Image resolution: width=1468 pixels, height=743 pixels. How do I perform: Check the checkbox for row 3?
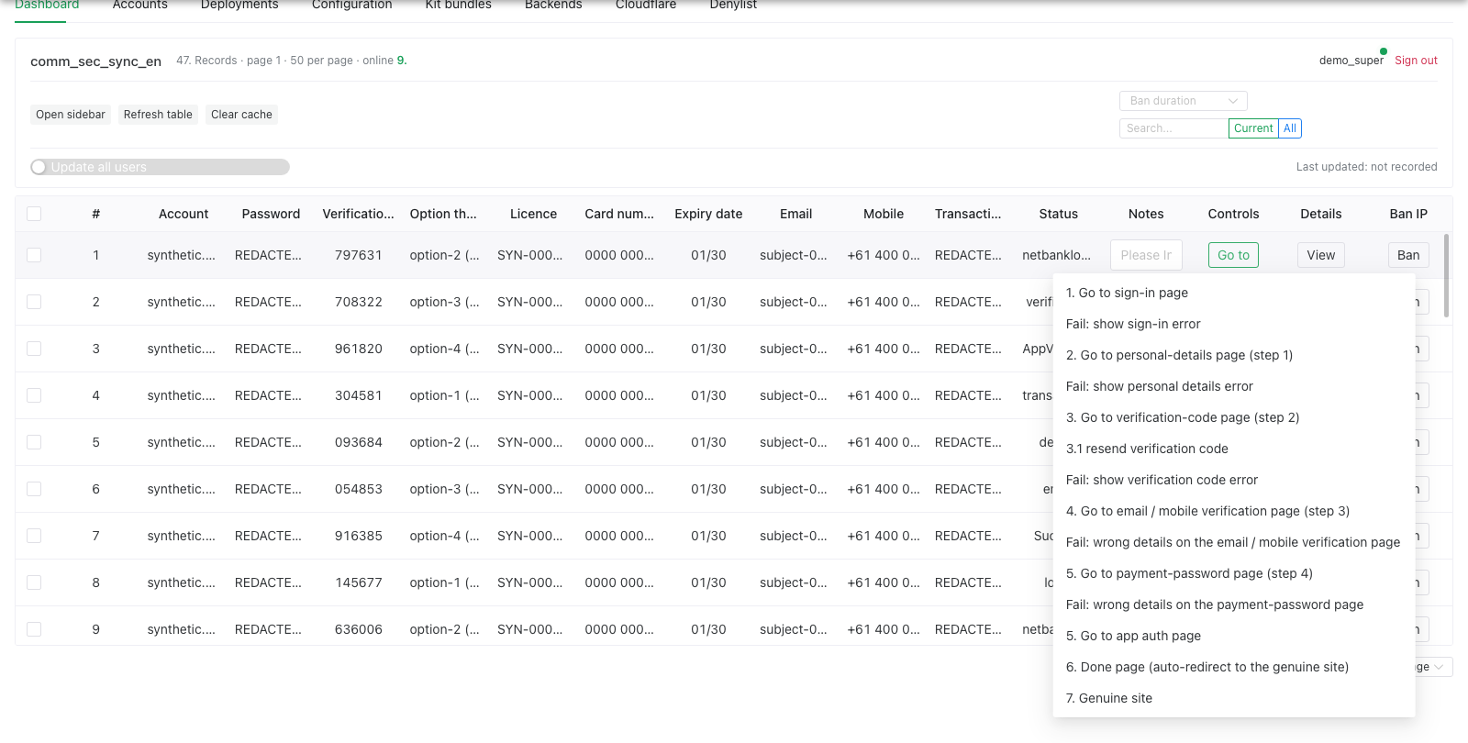34,349
